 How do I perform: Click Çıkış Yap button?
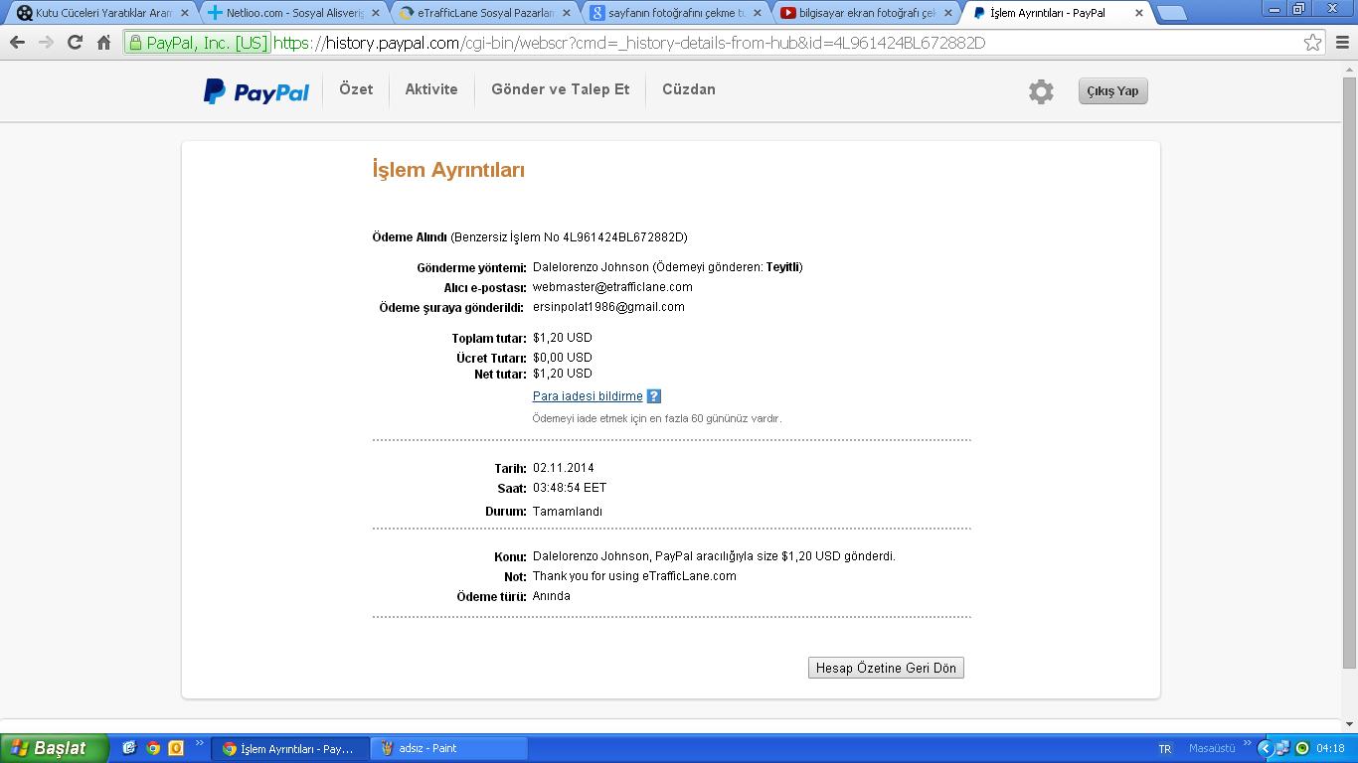(1112, 91)
